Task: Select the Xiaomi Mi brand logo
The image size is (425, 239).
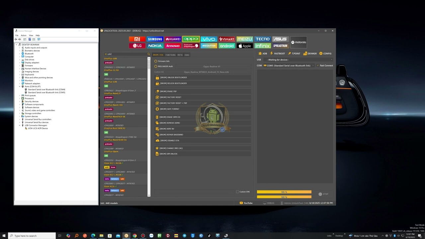Action: click(x=137, y=39)
